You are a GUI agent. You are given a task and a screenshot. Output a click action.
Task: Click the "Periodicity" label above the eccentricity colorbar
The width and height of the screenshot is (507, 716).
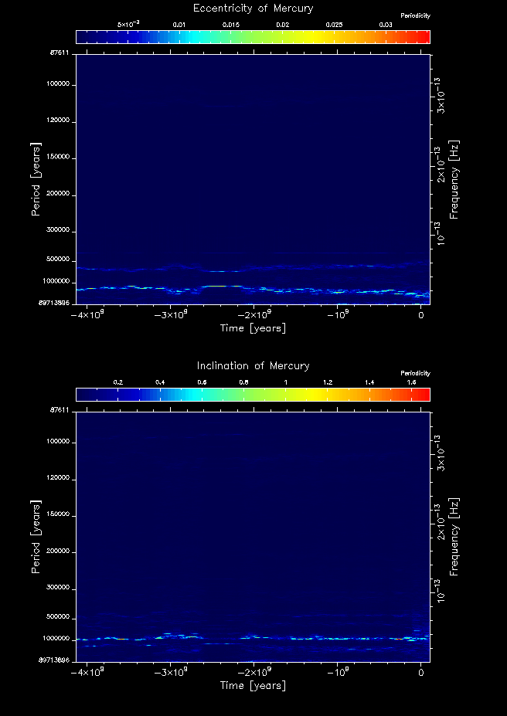[415, 16]
